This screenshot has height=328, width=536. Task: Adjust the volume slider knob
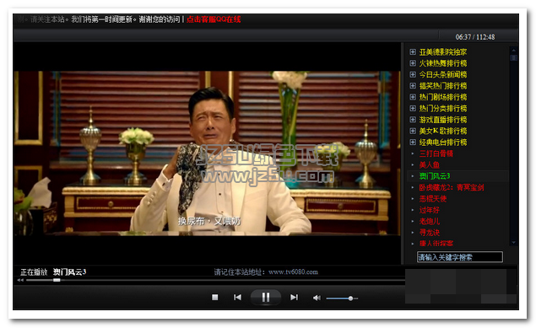350,298
